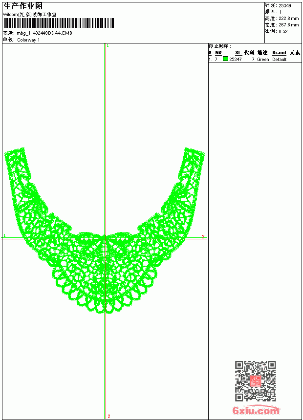The image size is (303, 420).
Task: Click the St. column header
Action: click(x=238, y=53)
